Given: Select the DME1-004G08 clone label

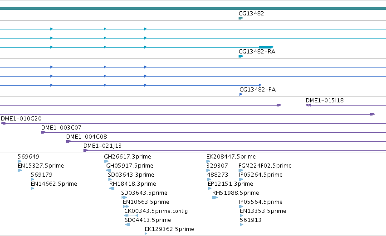Looking at the screenshot, I should (86, 137).
